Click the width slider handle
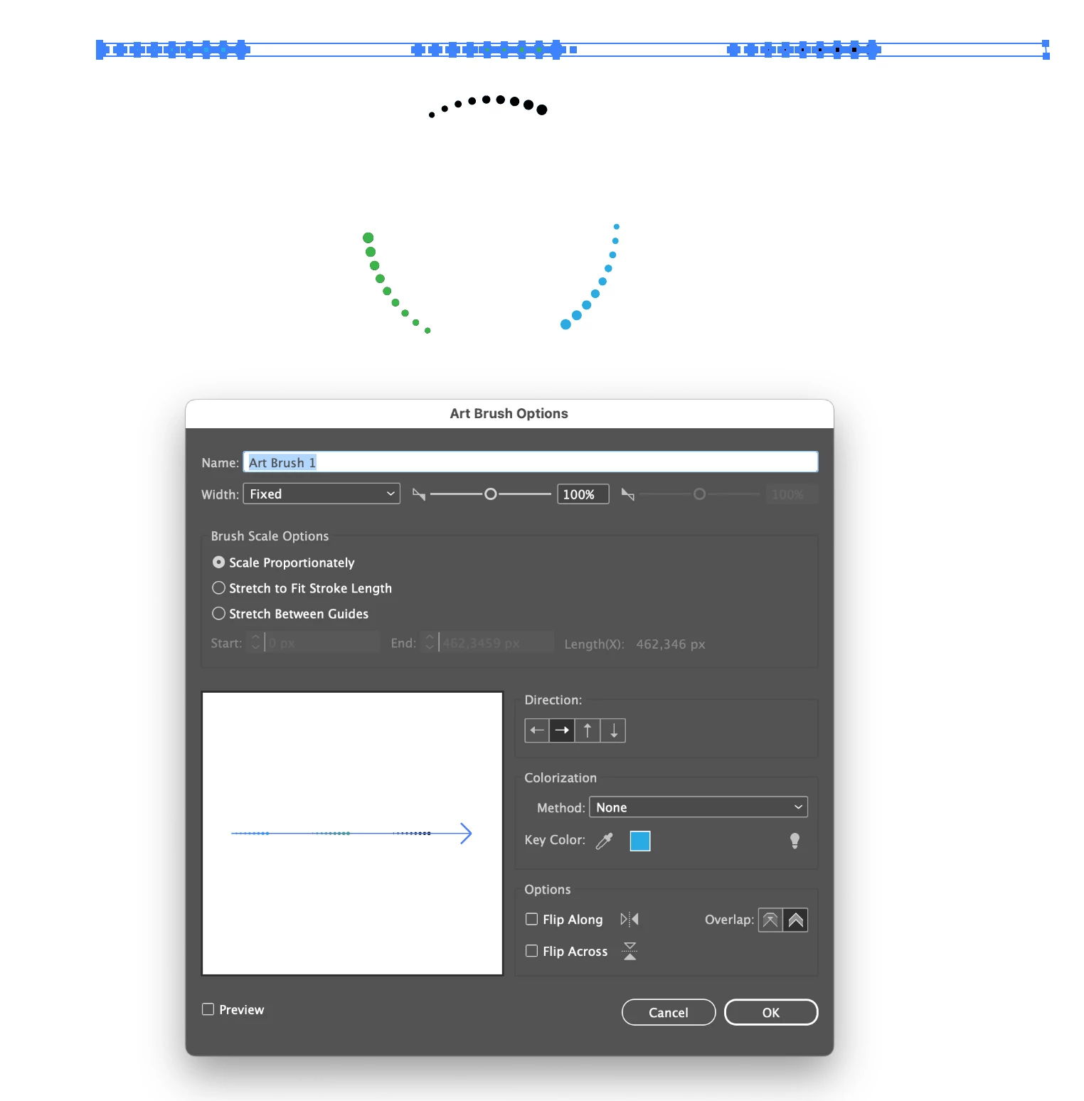The image size is (1084, 1101). click(x=490, y=494)
